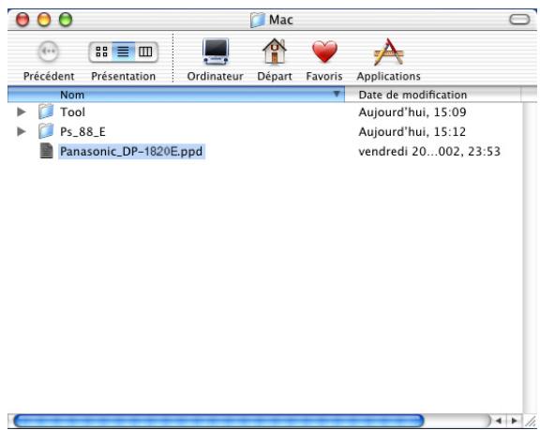Click the date Aujourd'hui, 15:09
540x430 pixels.
click(412, 112)
